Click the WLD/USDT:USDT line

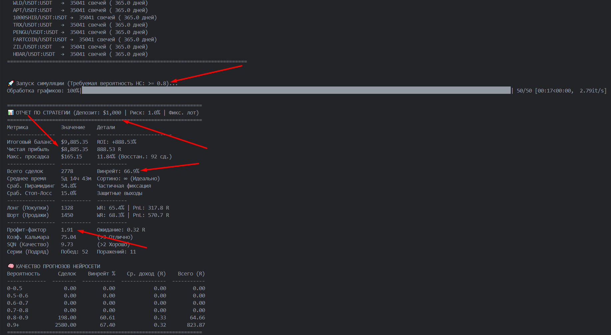pyautogui.click(x=80, y=3)
